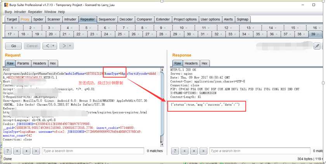Image resolution: width=326 pixels, height=164 pixels.
Task: Select the Response Raw view tab
Action: click(x=178, y=63)
